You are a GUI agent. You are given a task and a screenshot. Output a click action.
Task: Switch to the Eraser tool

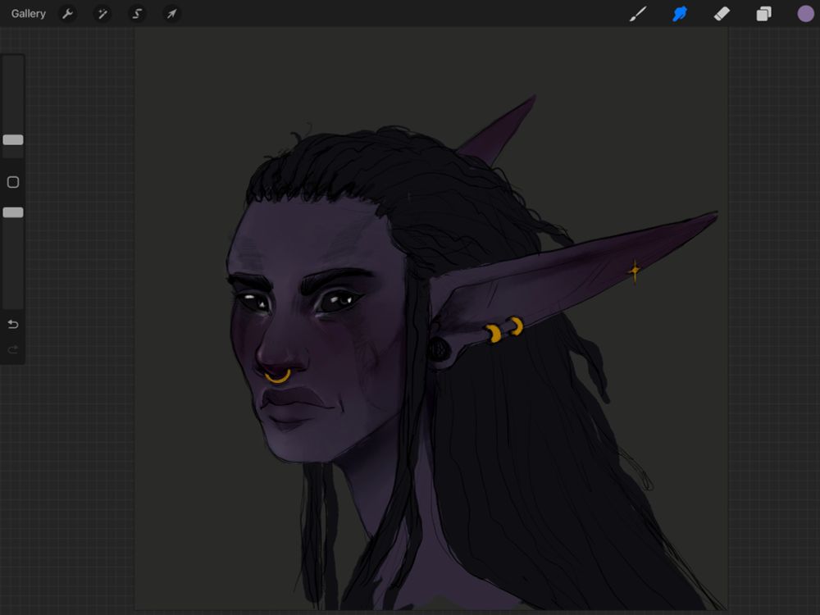pos(722,14)
